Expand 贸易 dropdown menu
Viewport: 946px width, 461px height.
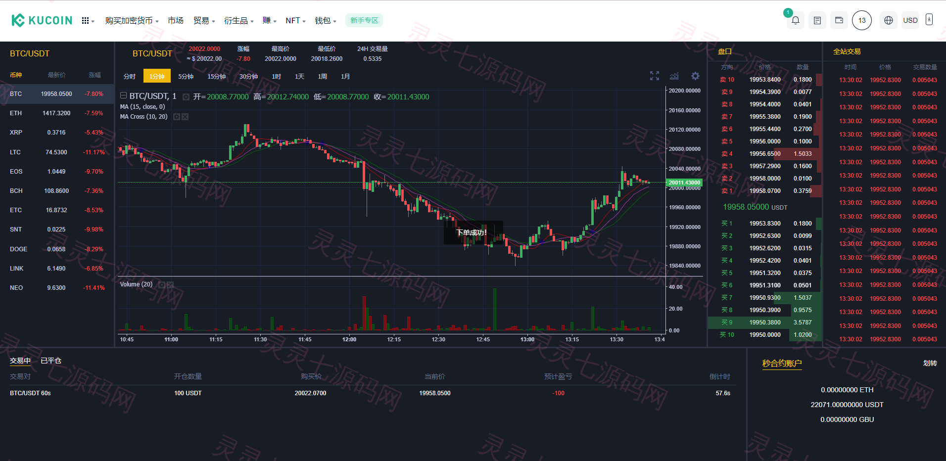pyautogui.click(x=204, y=21)
